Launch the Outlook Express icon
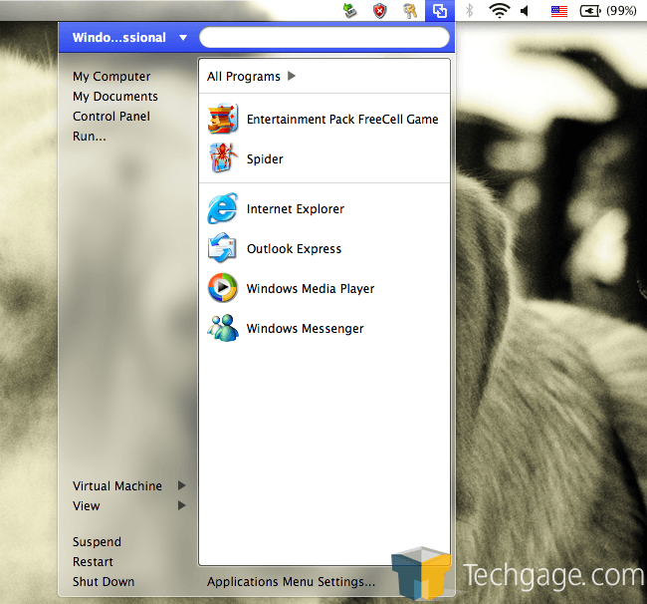Image resolution: width=647 pixels, height=604 pixels. pyautogui.click(x=223, y=248)
